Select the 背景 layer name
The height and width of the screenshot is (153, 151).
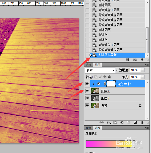[x=104, y=106]
